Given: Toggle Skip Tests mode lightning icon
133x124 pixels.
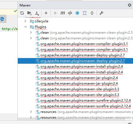Looking at the screenshot, I should click(77, 13).
